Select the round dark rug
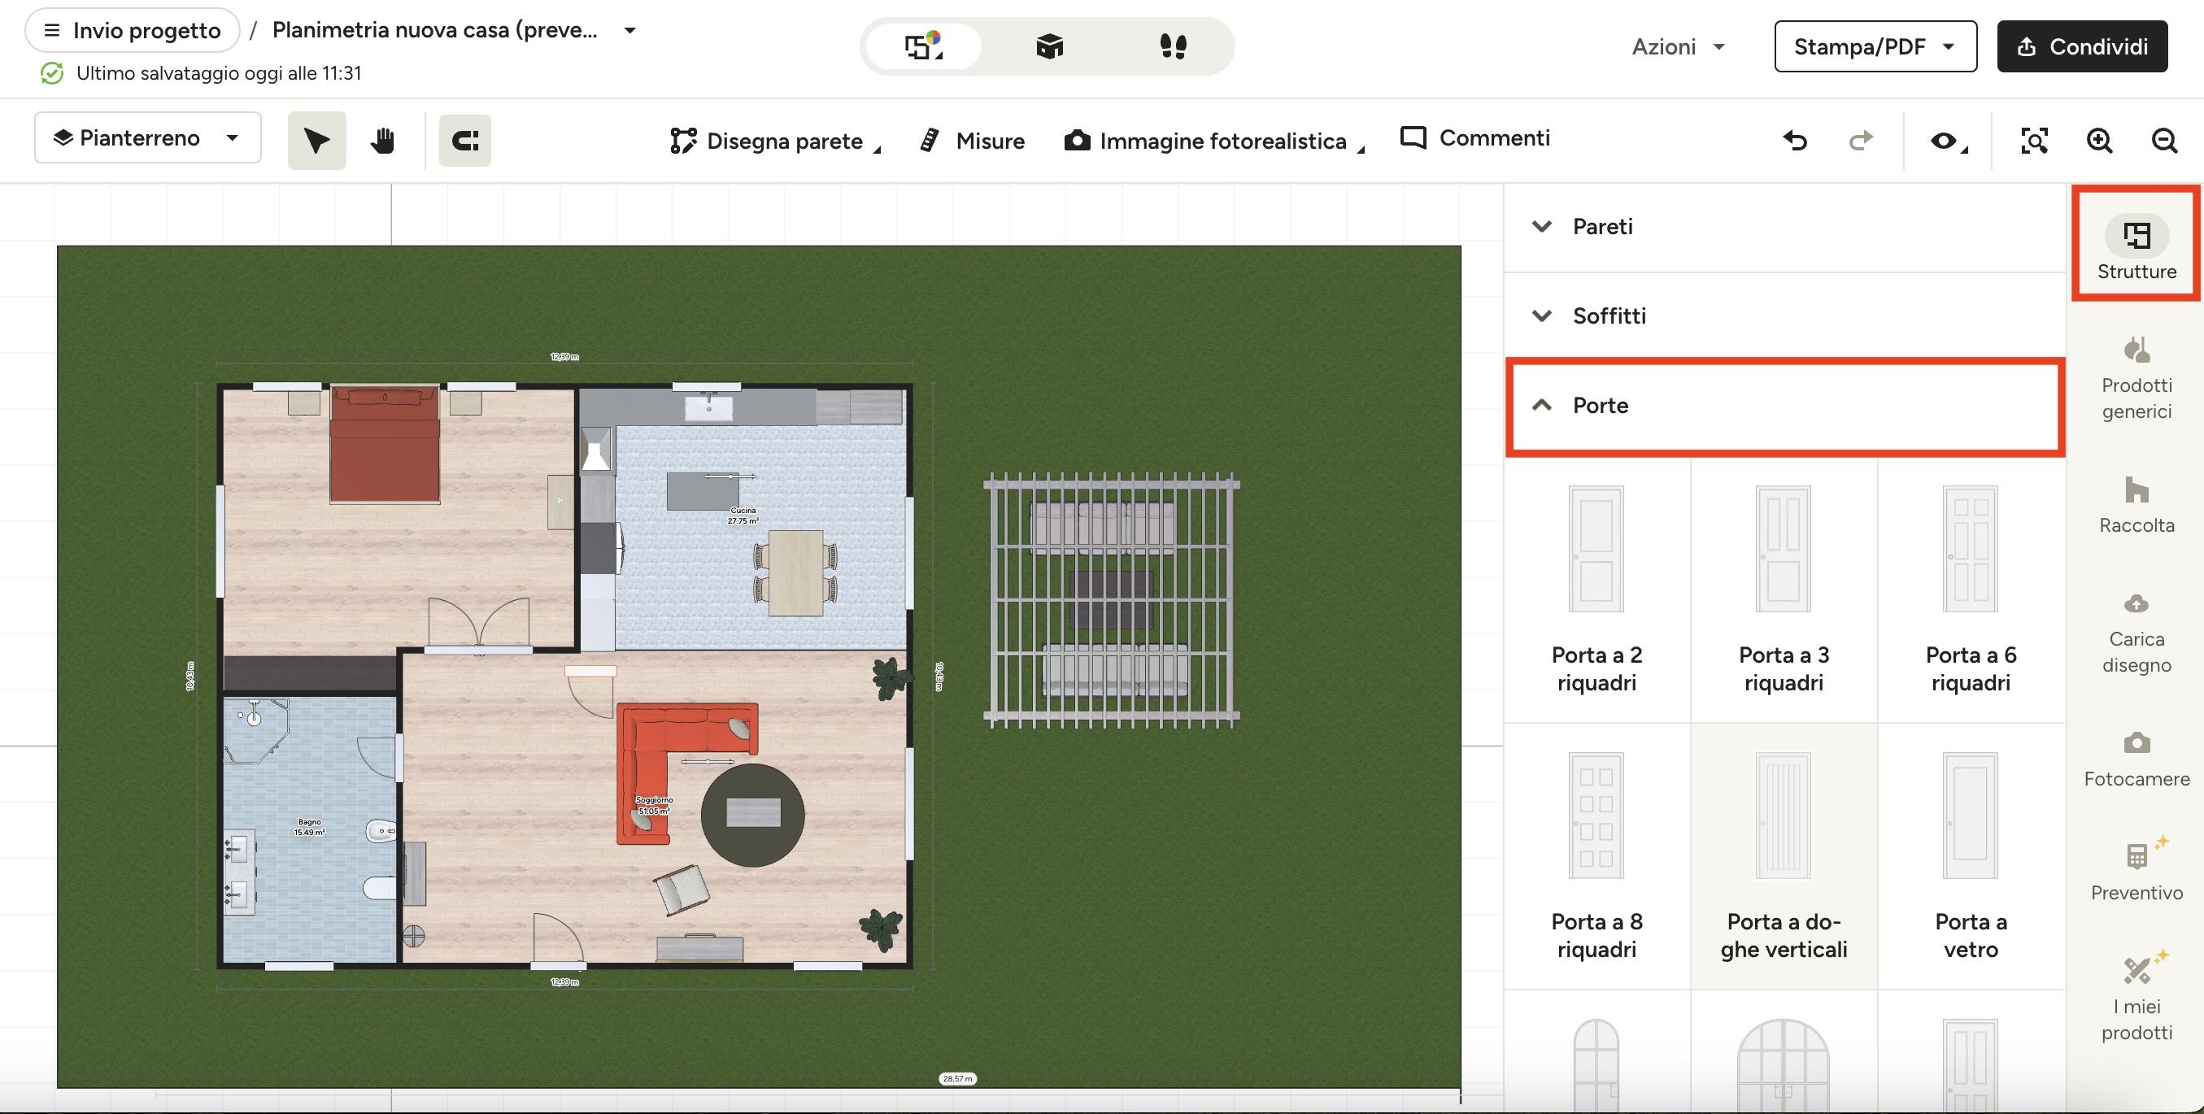 tap(752, 815)
